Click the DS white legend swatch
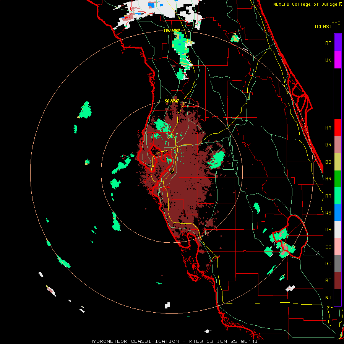This screenshot has width=344, height=344. (x=338, y=229)
